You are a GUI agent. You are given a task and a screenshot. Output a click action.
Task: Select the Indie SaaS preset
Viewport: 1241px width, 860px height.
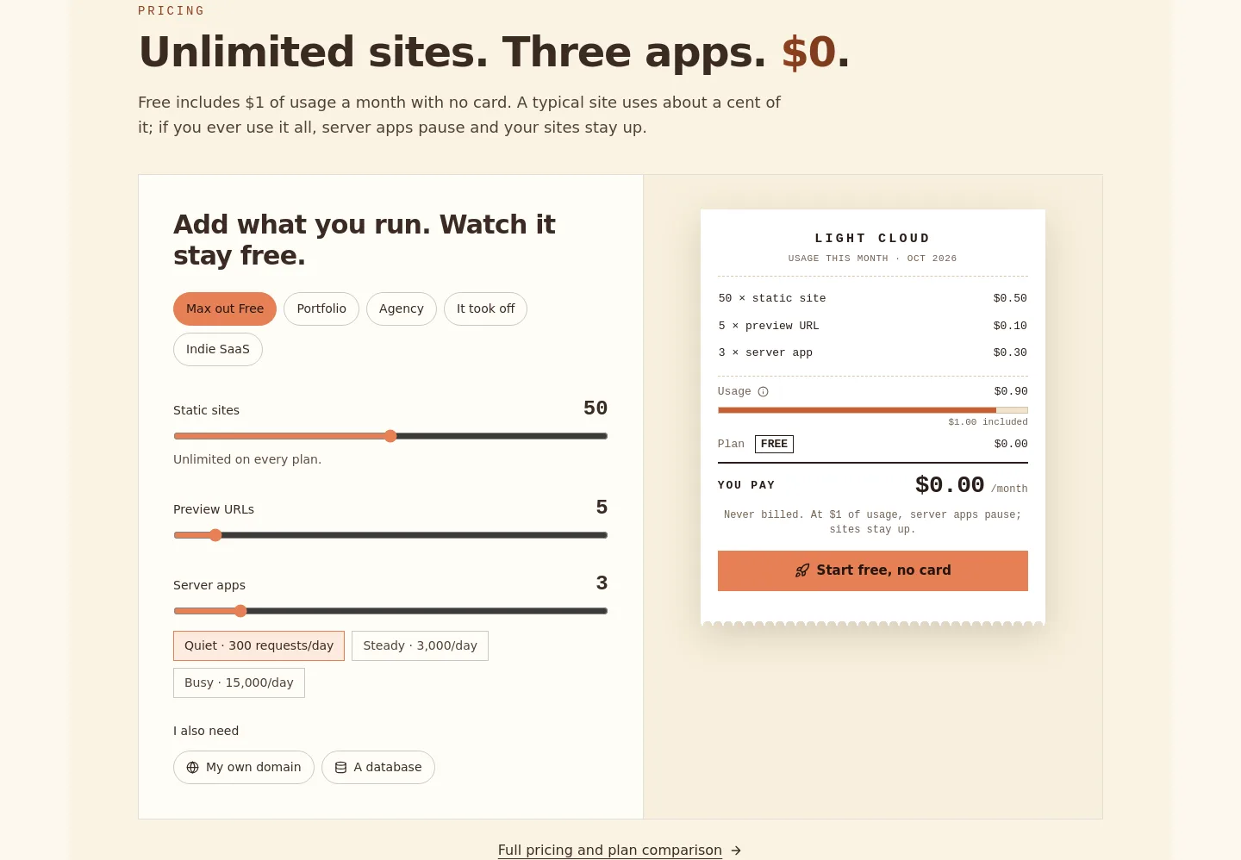pyautogui.click(x=218, y=349)
